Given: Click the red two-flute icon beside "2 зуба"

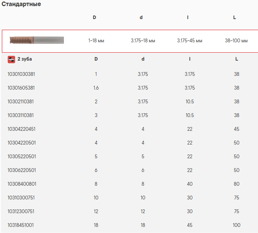Looking at the screenshot, I should 11,59.
